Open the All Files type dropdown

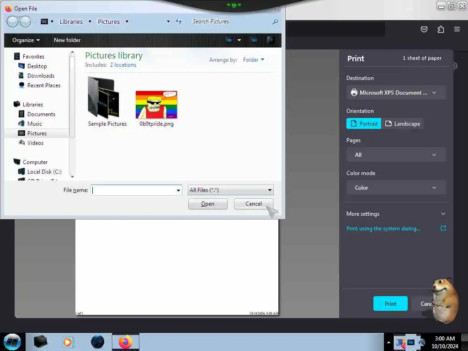tap(230, 190)
